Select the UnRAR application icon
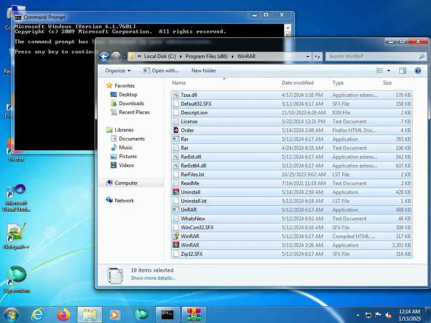The image size is (431, 323). coord(176,209)
